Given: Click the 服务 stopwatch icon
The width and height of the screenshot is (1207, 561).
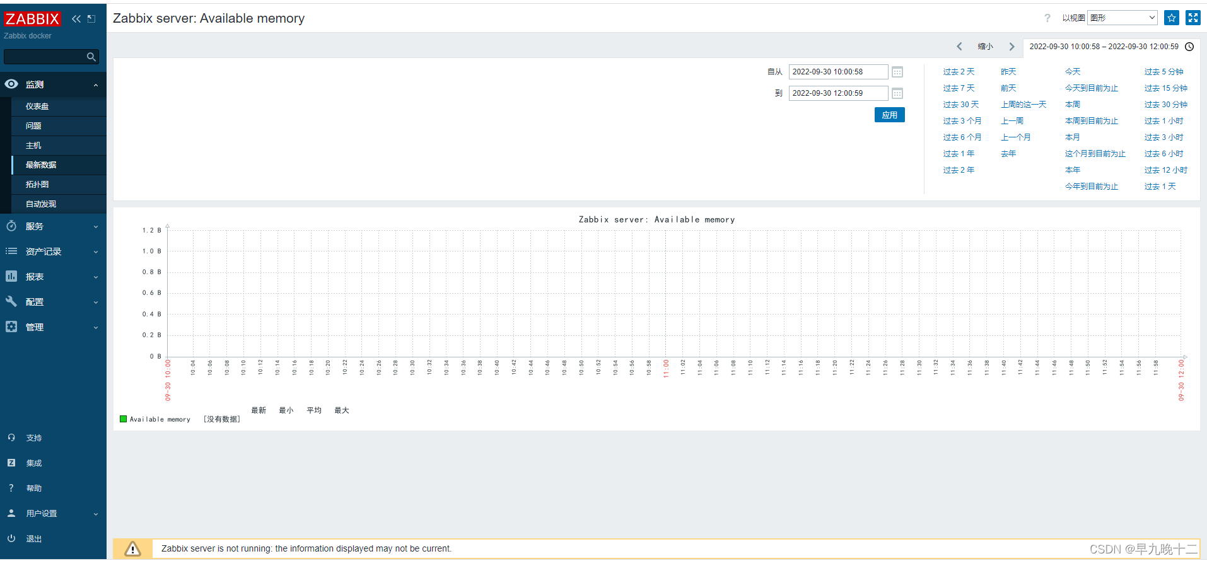Looking at the screenshot, I should tap(11, 226).
